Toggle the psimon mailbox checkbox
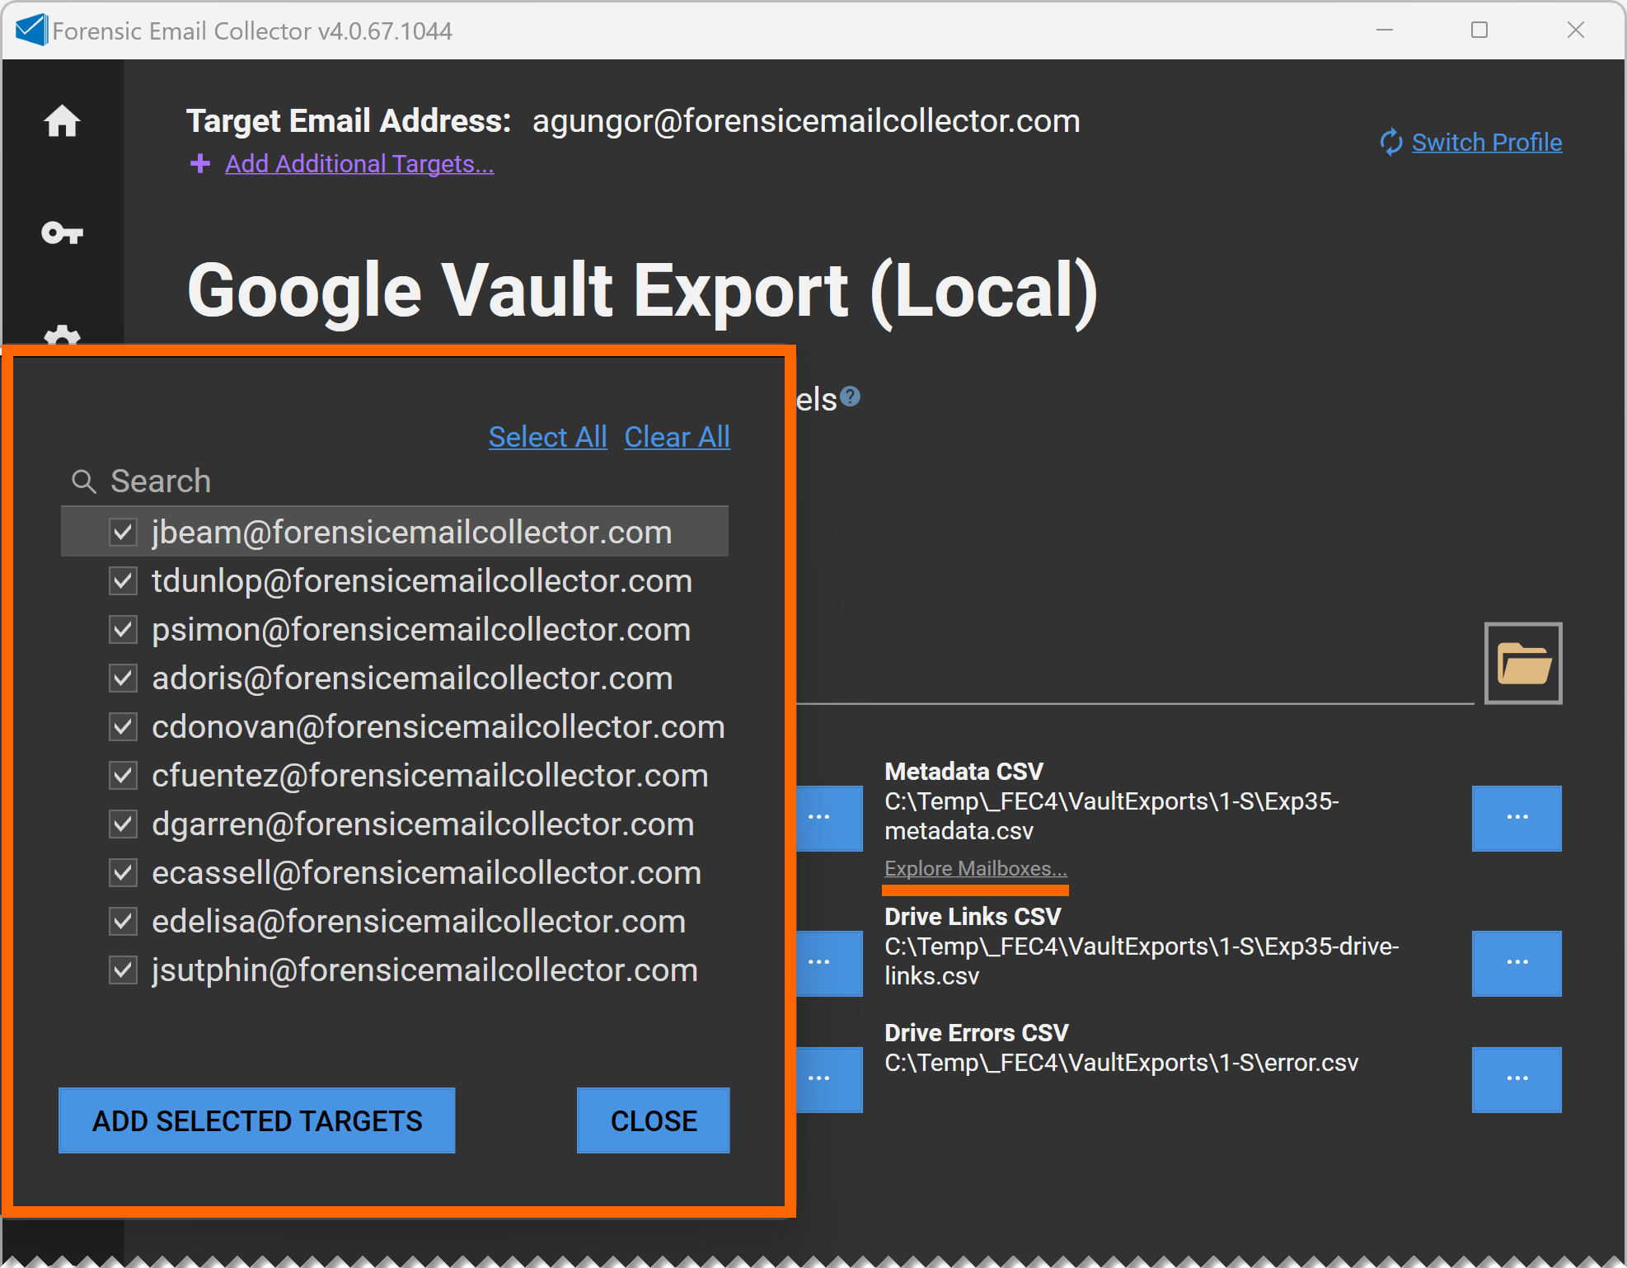This screenshot has width=1627, height=1268. [124, 630]
